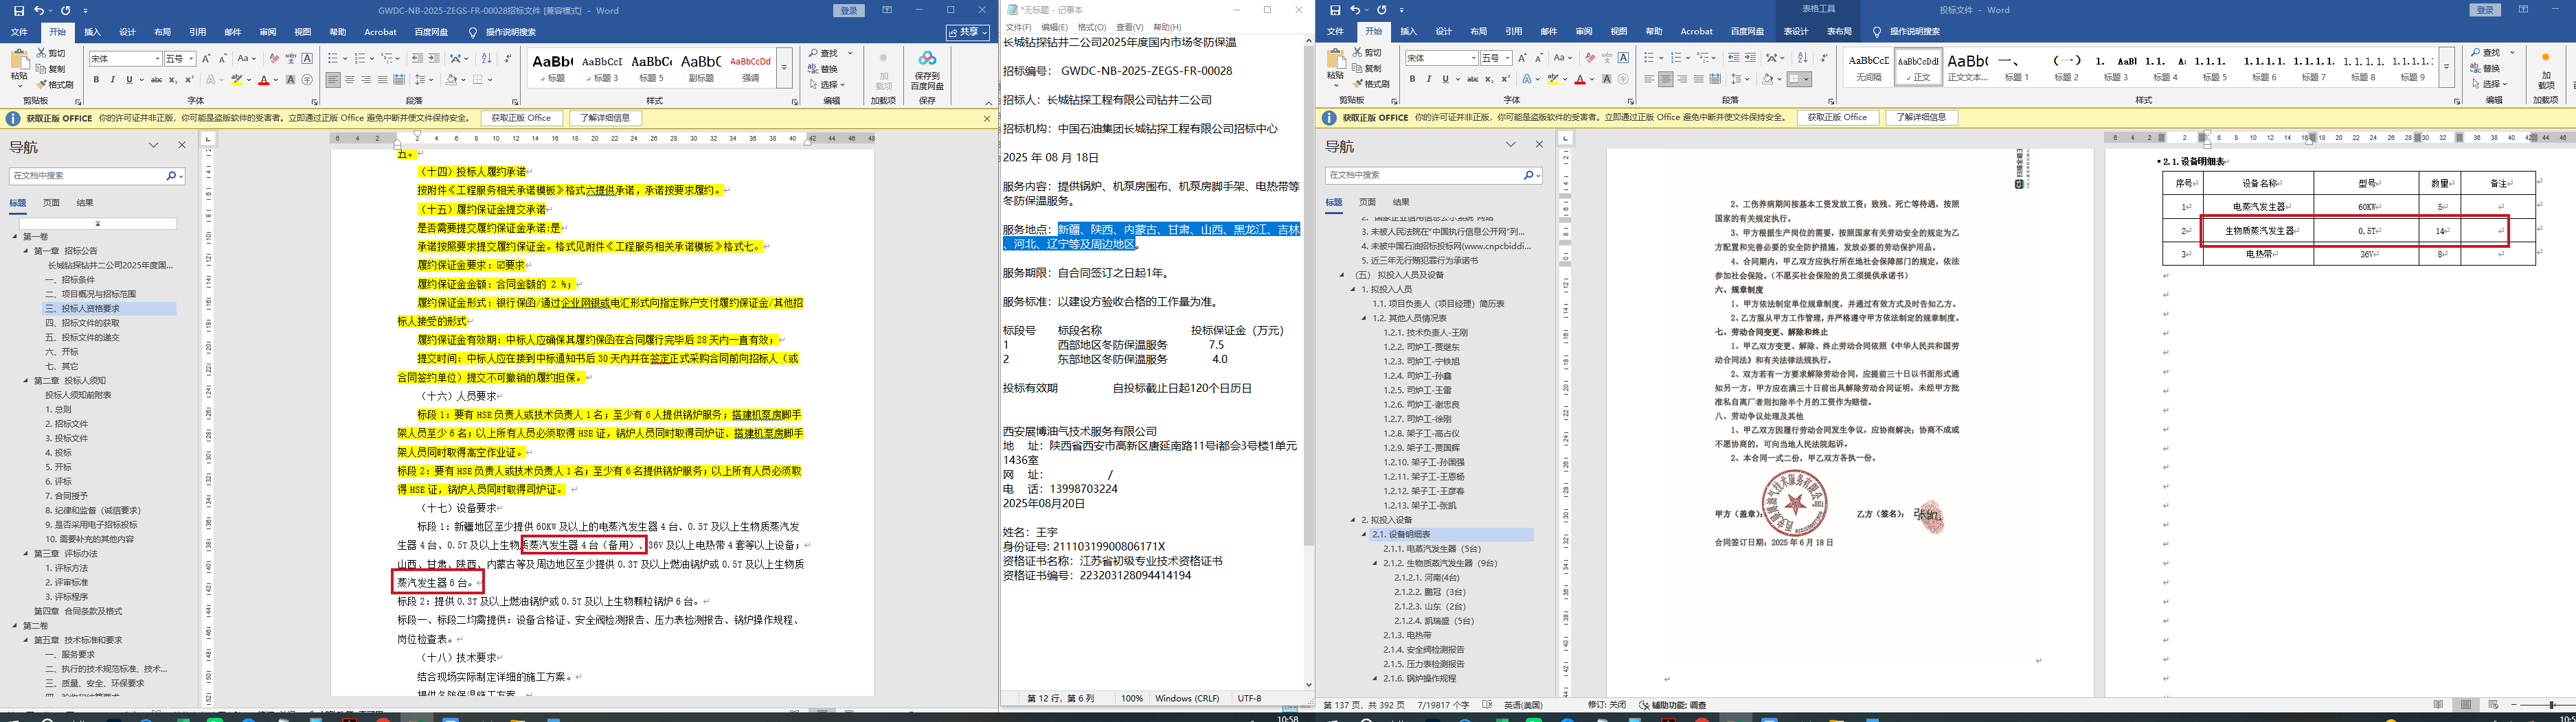The image size is (2576, 722).
Task: Open font color dropdown arrow in left Word
Action: [275, 80]
